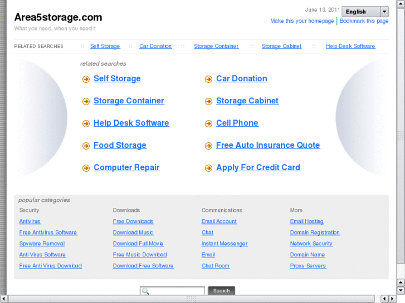405x303 pixels.
Task: Open Help Desk Software in top bar
Action: coord(350,46)
